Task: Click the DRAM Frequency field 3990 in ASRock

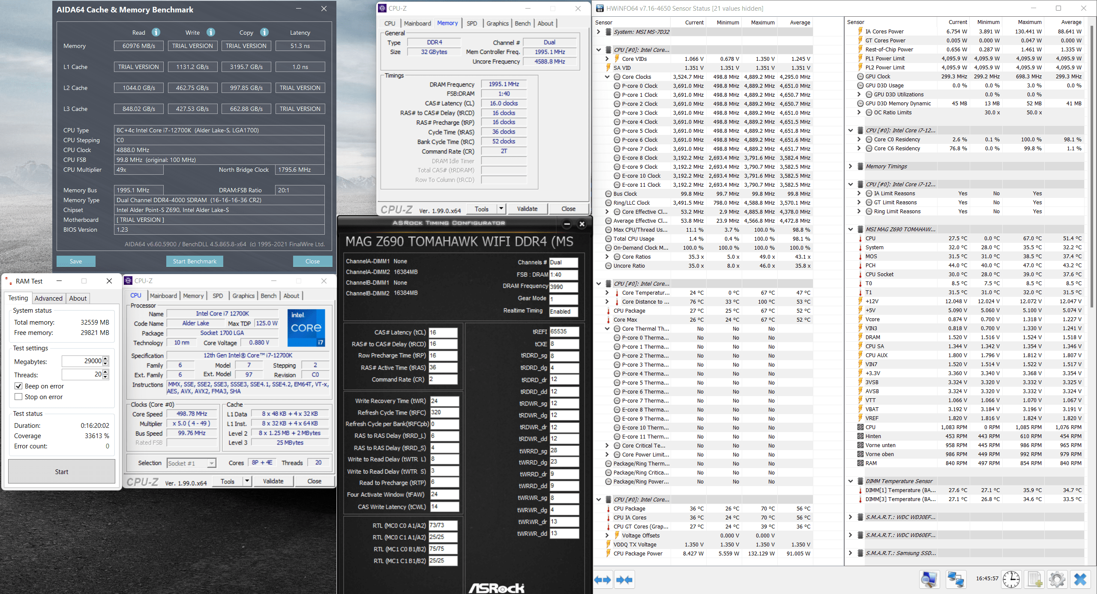Action: [563, 287]
